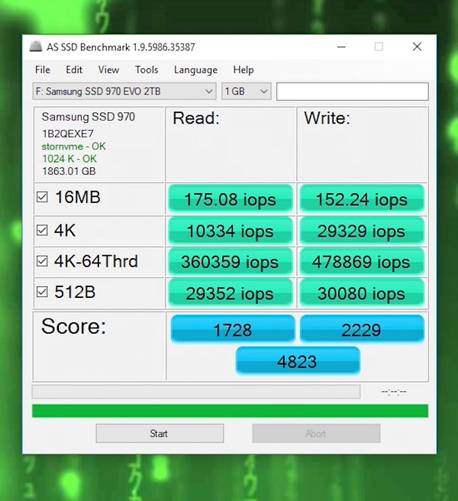This screenshot has width=458, height=501.
Task: Click the read score 1728
Action: click(x=233, y=329)
